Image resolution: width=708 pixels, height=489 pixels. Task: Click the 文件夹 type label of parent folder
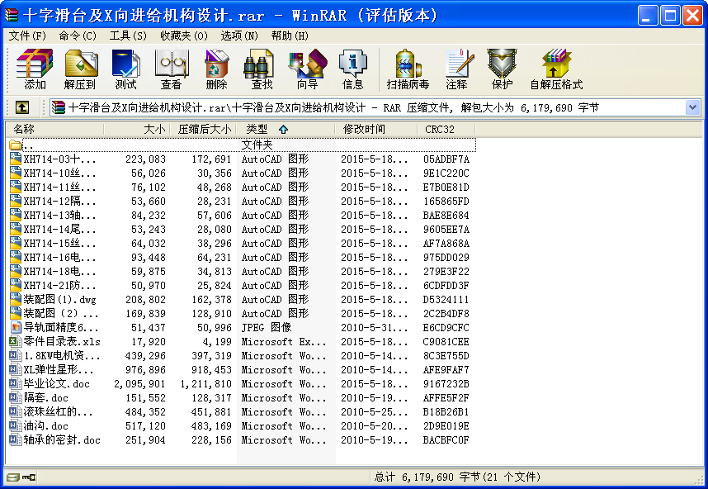[x=257, y=145]
